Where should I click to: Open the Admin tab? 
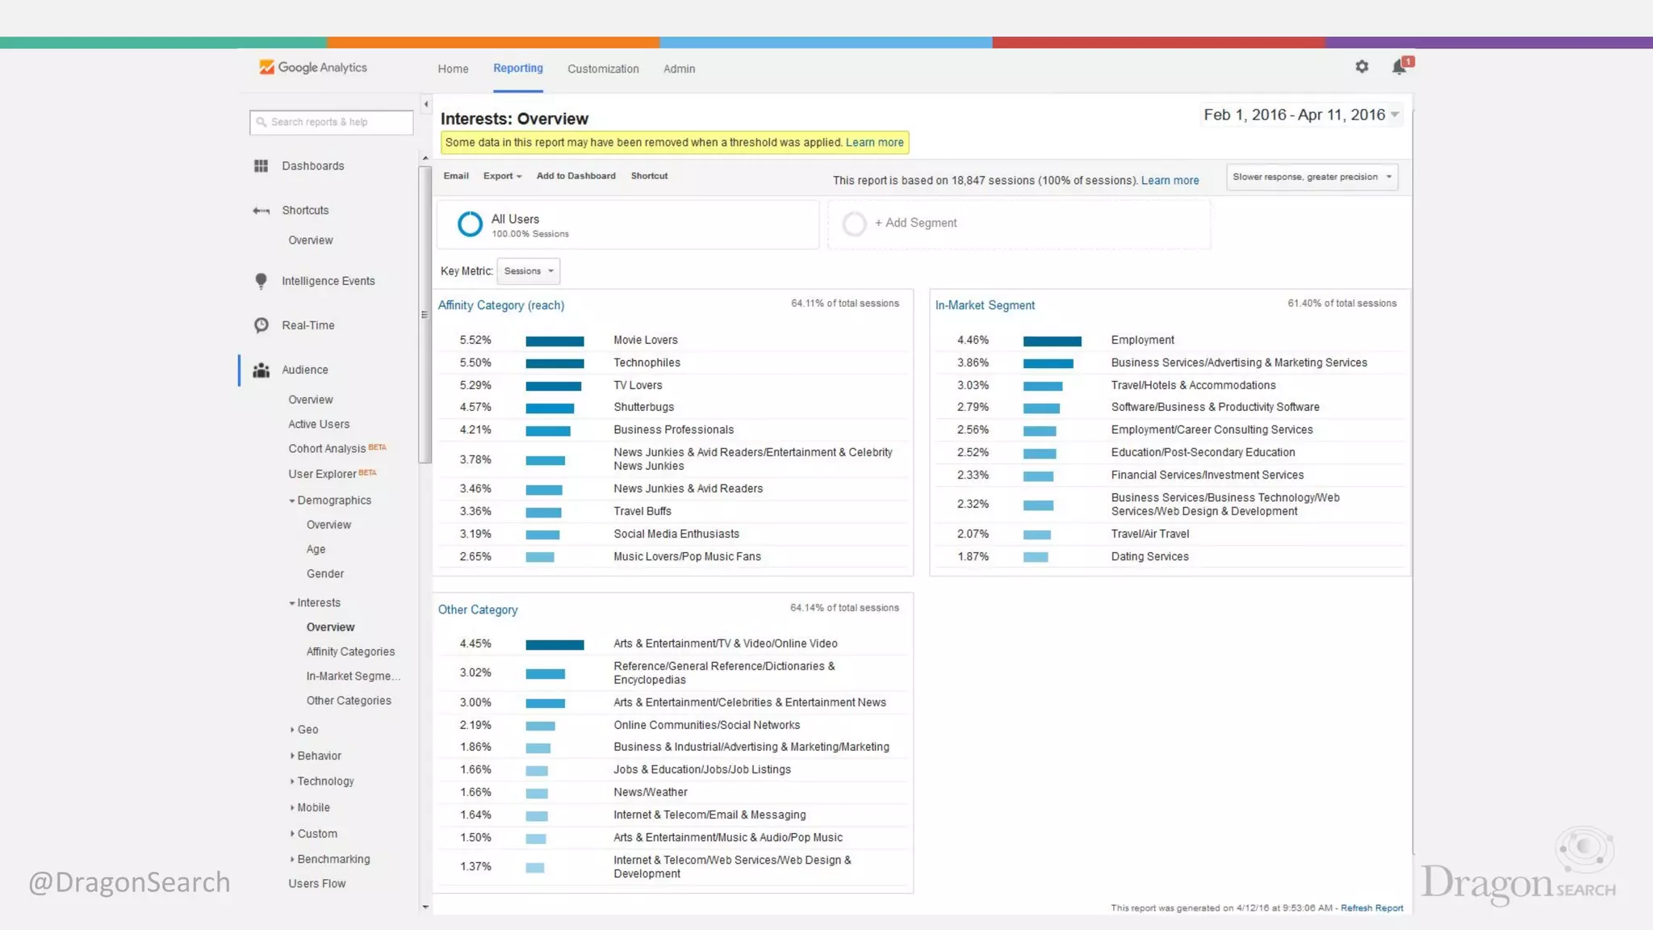679,69
